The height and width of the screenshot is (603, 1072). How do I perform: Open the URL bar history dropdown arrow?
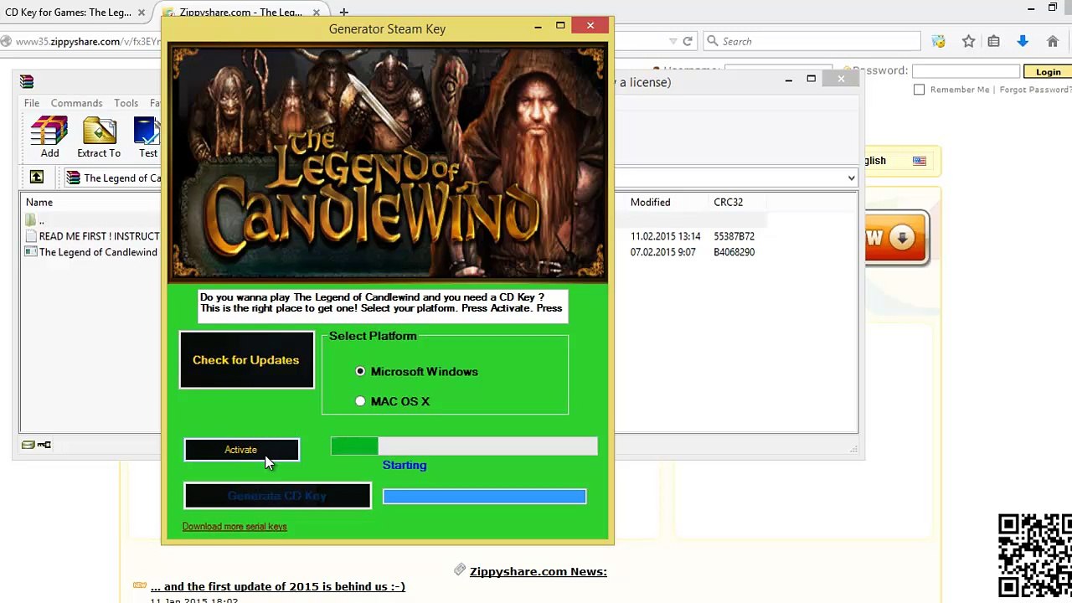[x=673, y=41]
